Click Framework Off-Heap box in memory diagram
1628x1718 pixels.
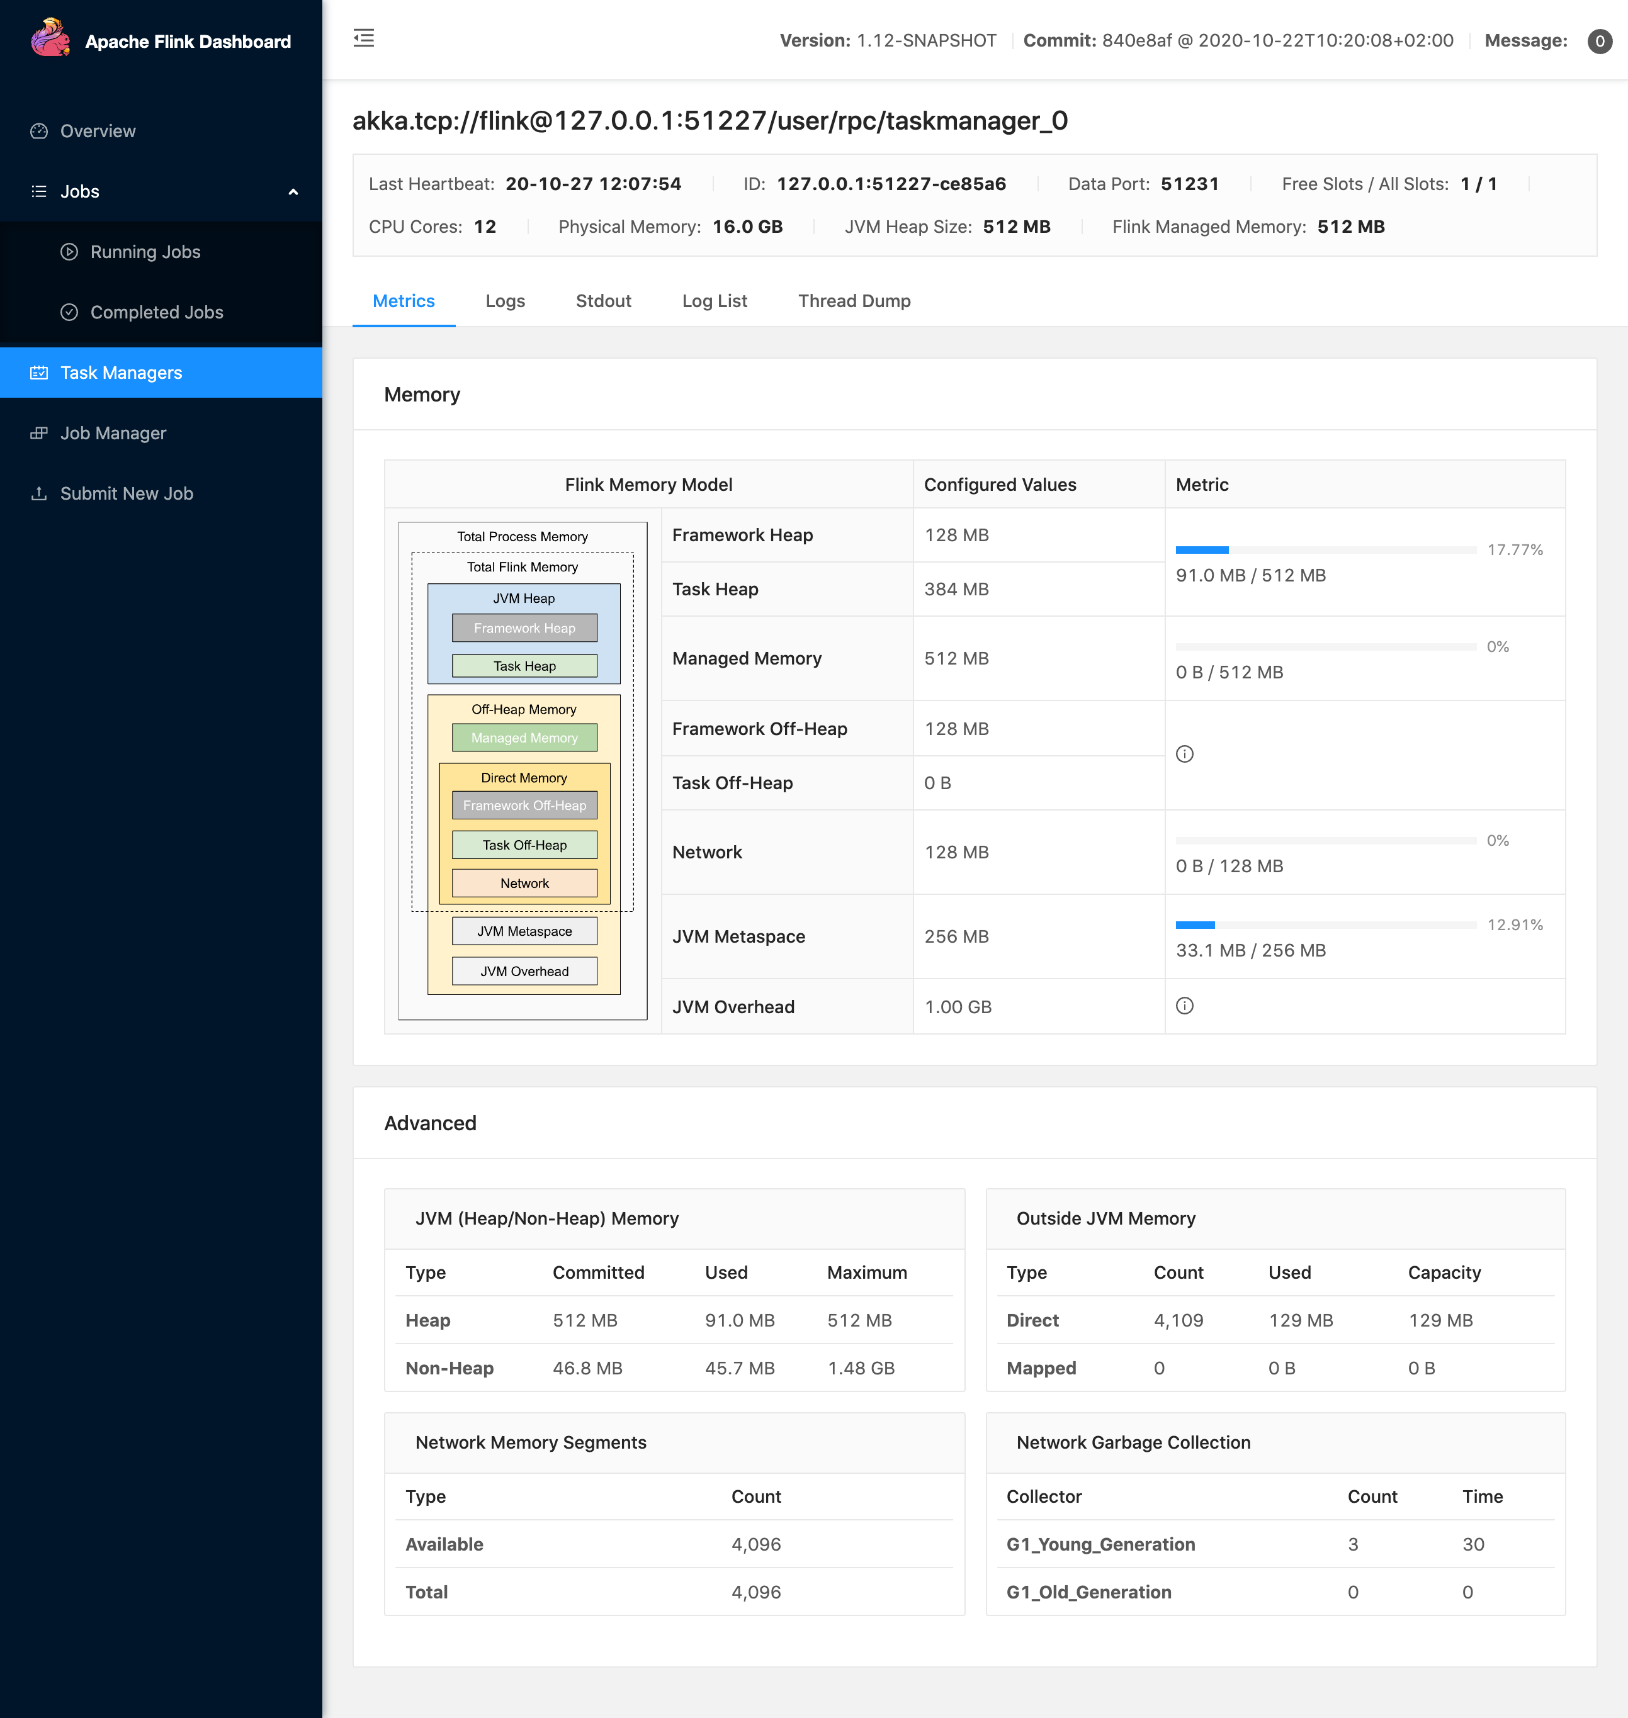pos(524,806)
